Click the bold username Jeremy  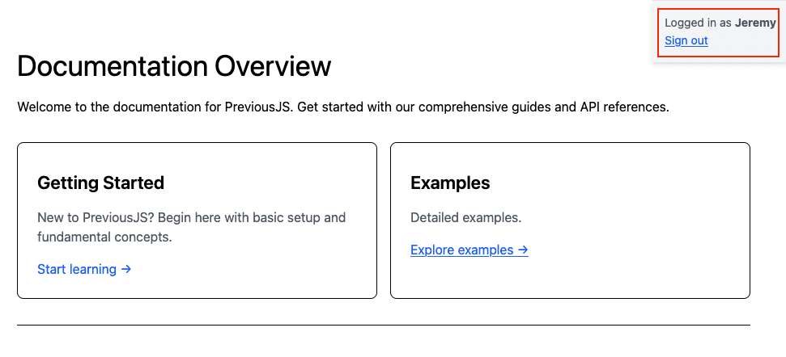(755, 23)
